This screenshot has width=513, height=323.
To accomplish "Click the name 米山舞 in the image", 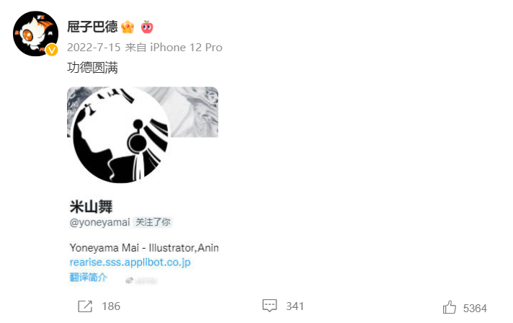I will click(x=91, y=206).
